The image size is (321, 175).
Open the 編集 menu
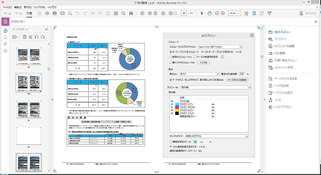click(17, 7)
